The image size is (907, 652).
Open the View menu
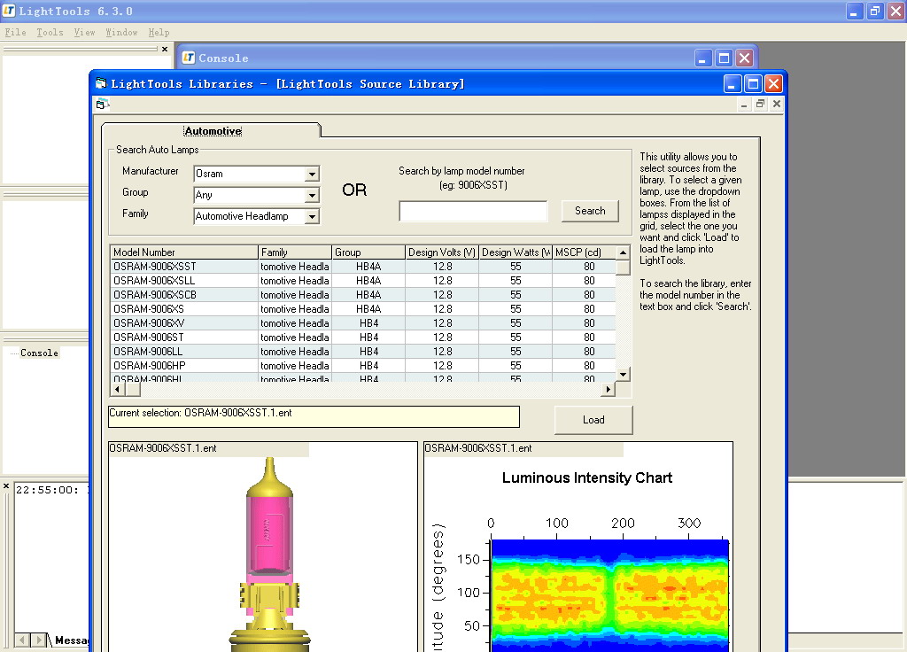(84, 33)
